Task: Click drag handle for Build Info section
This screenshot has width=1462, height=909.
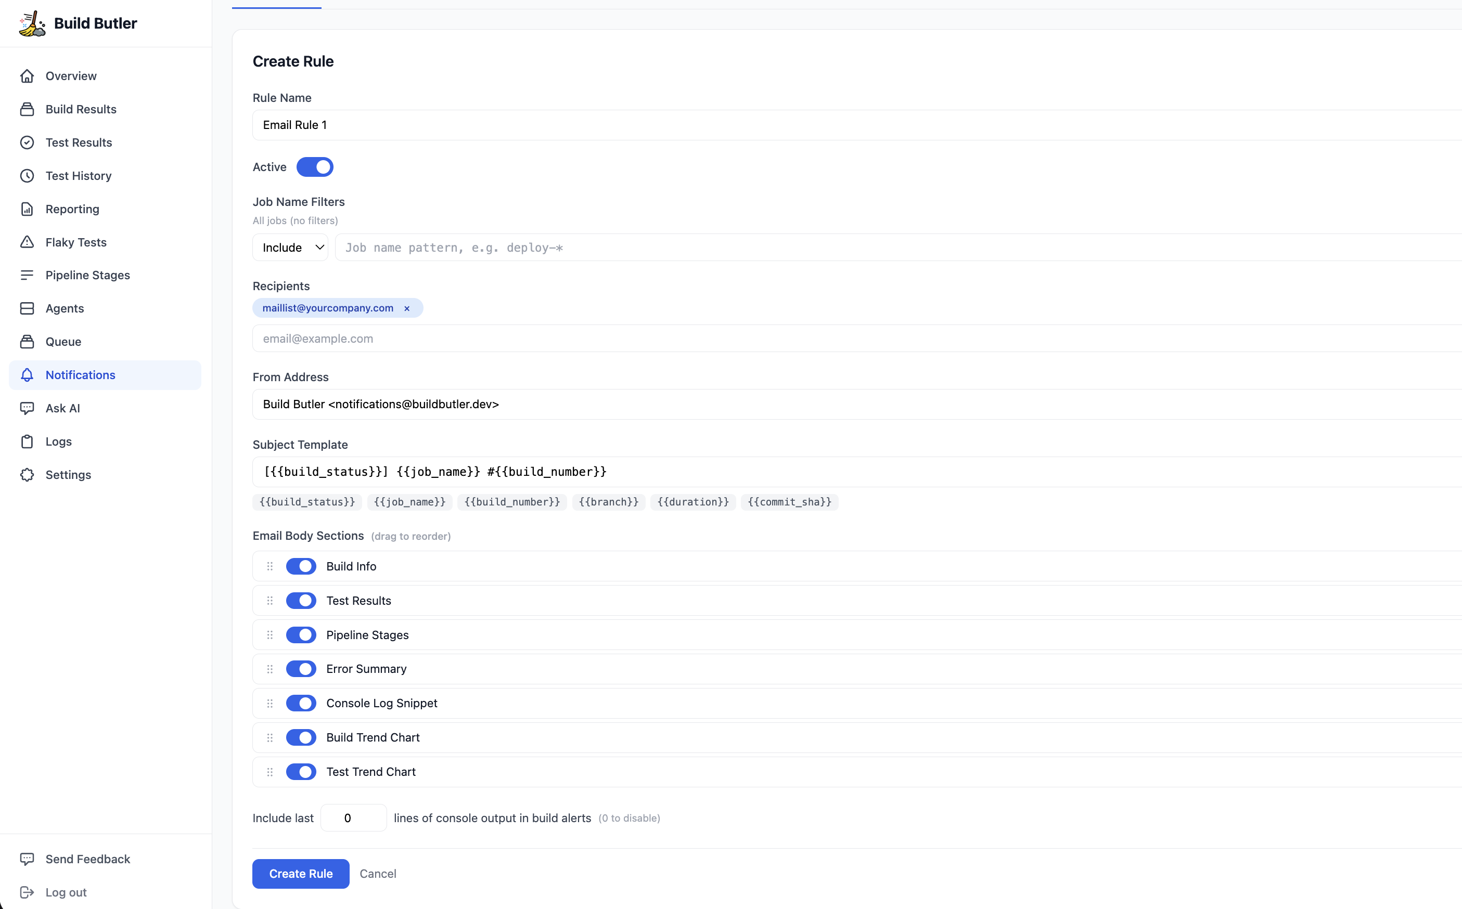Action: [270, 566]
